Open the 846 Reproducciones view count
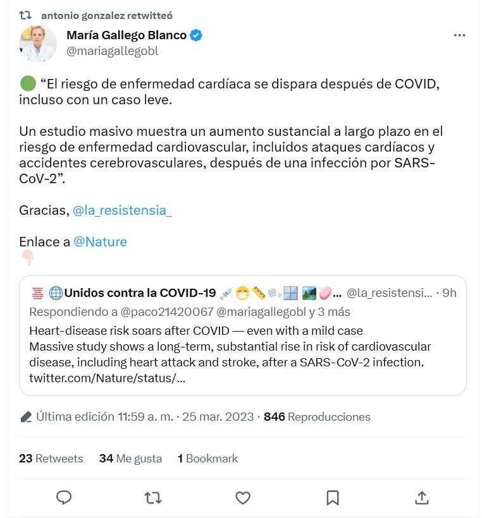 317,417
